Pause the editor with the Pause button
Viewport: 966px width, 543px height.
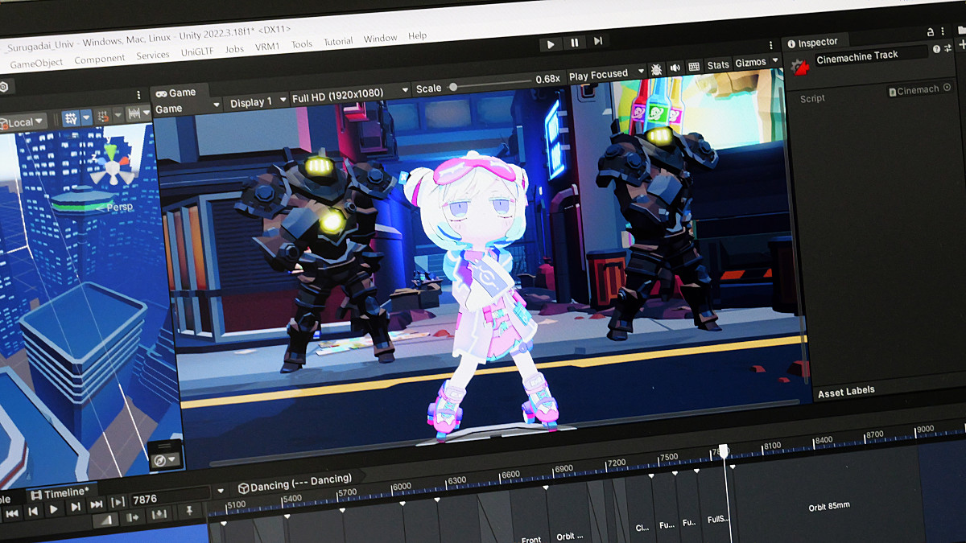575,43
